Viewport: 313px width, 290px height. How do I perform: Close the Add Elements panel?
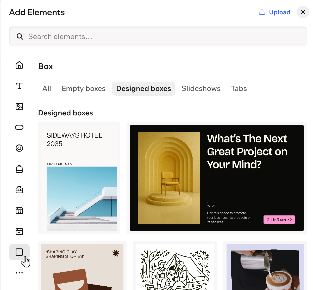[303, 12]
